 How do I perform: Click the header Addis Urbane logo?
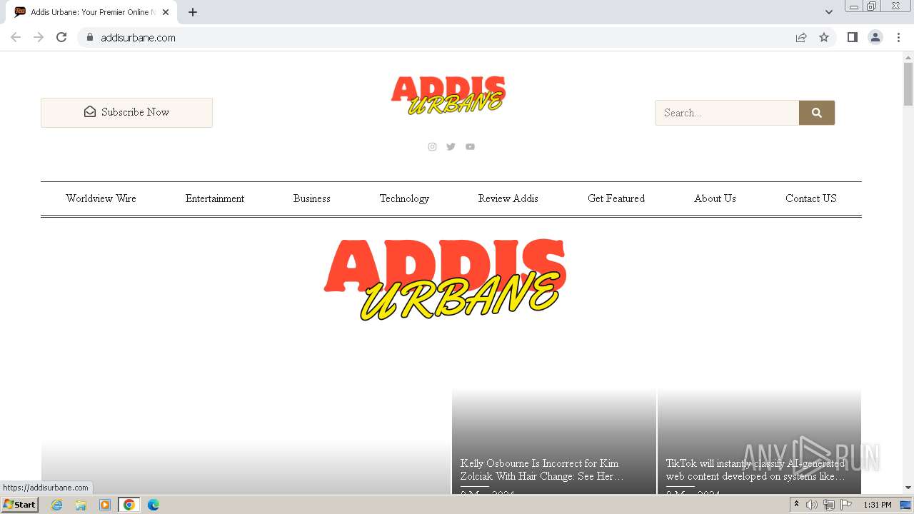[448, 96]
